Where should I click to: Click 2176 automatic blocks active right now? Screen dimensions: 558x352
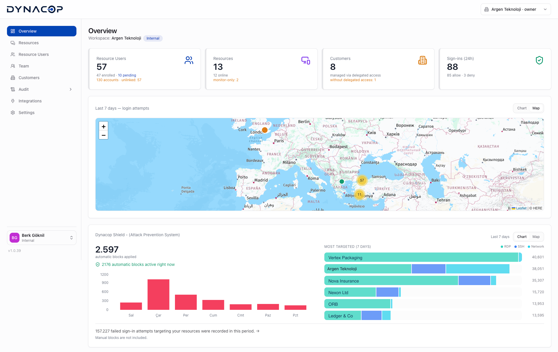(x=138, y=264)
